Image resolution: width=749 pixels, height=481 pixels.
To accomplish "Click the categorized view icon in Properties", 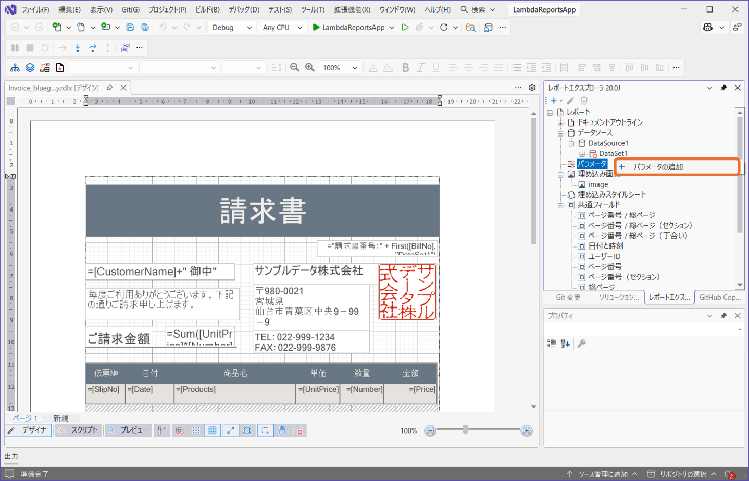I will (552, 343).
